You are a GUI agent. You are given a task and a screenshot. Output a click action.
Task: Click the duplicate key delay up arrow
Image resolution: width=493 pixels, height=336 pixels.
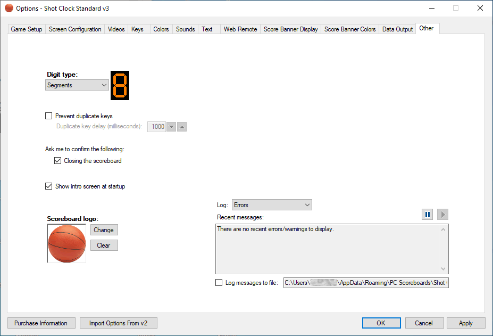pyautogui.click(x=182, y=127)
